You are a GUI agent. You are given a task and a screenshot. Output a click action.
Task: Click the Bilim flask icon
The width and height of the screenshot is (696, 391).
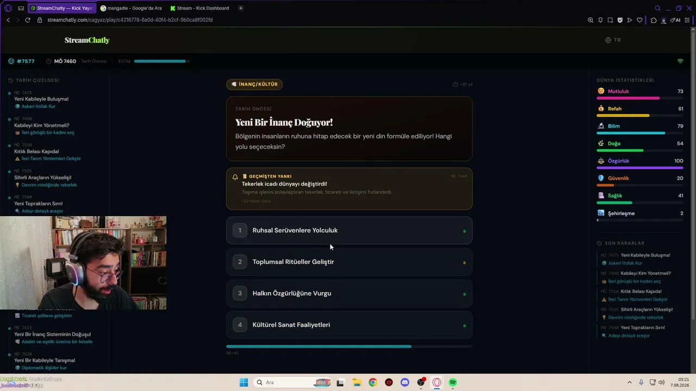point(601,126)
